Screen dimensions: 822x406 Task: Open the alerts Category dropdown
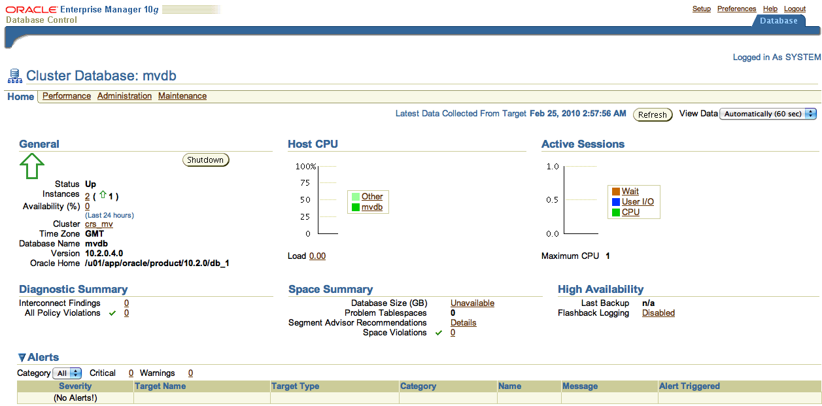point(67,373)
